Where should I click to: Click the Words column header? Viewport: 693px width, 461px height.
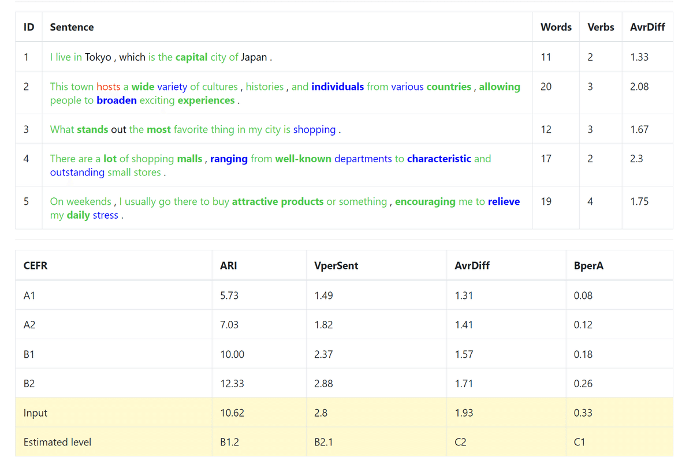556,27
